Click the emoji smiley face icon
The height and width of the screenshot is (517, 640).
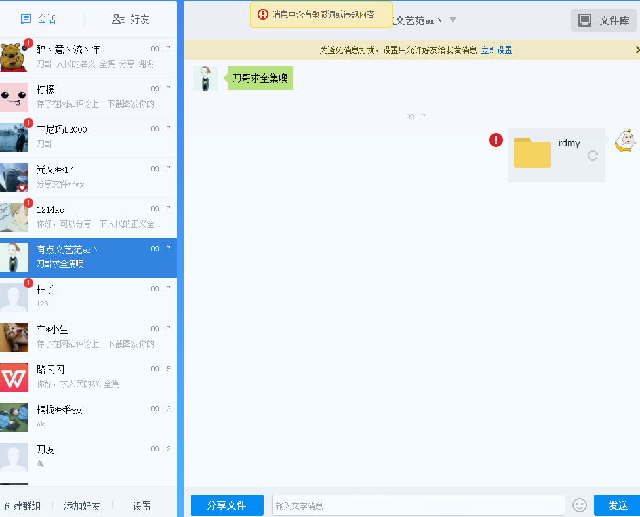(580, 505)
